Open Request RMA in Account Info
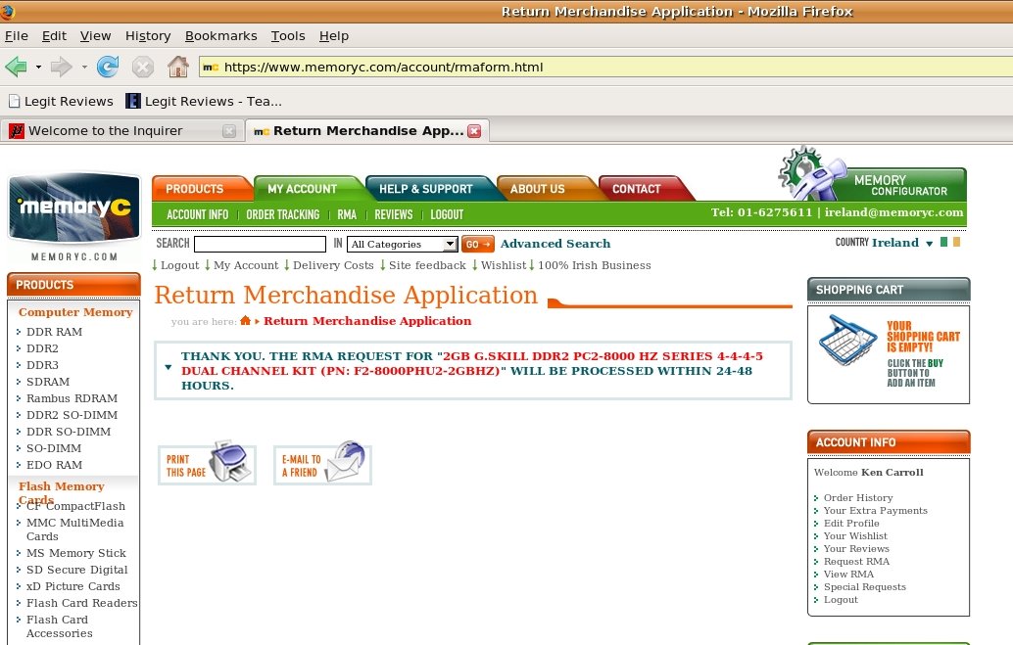The width and height of the screenshot is (1013, 645). tap(856, 562)
